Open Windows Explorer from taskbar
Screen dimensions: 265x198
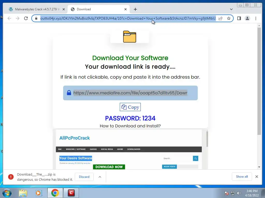click(23, 193)
